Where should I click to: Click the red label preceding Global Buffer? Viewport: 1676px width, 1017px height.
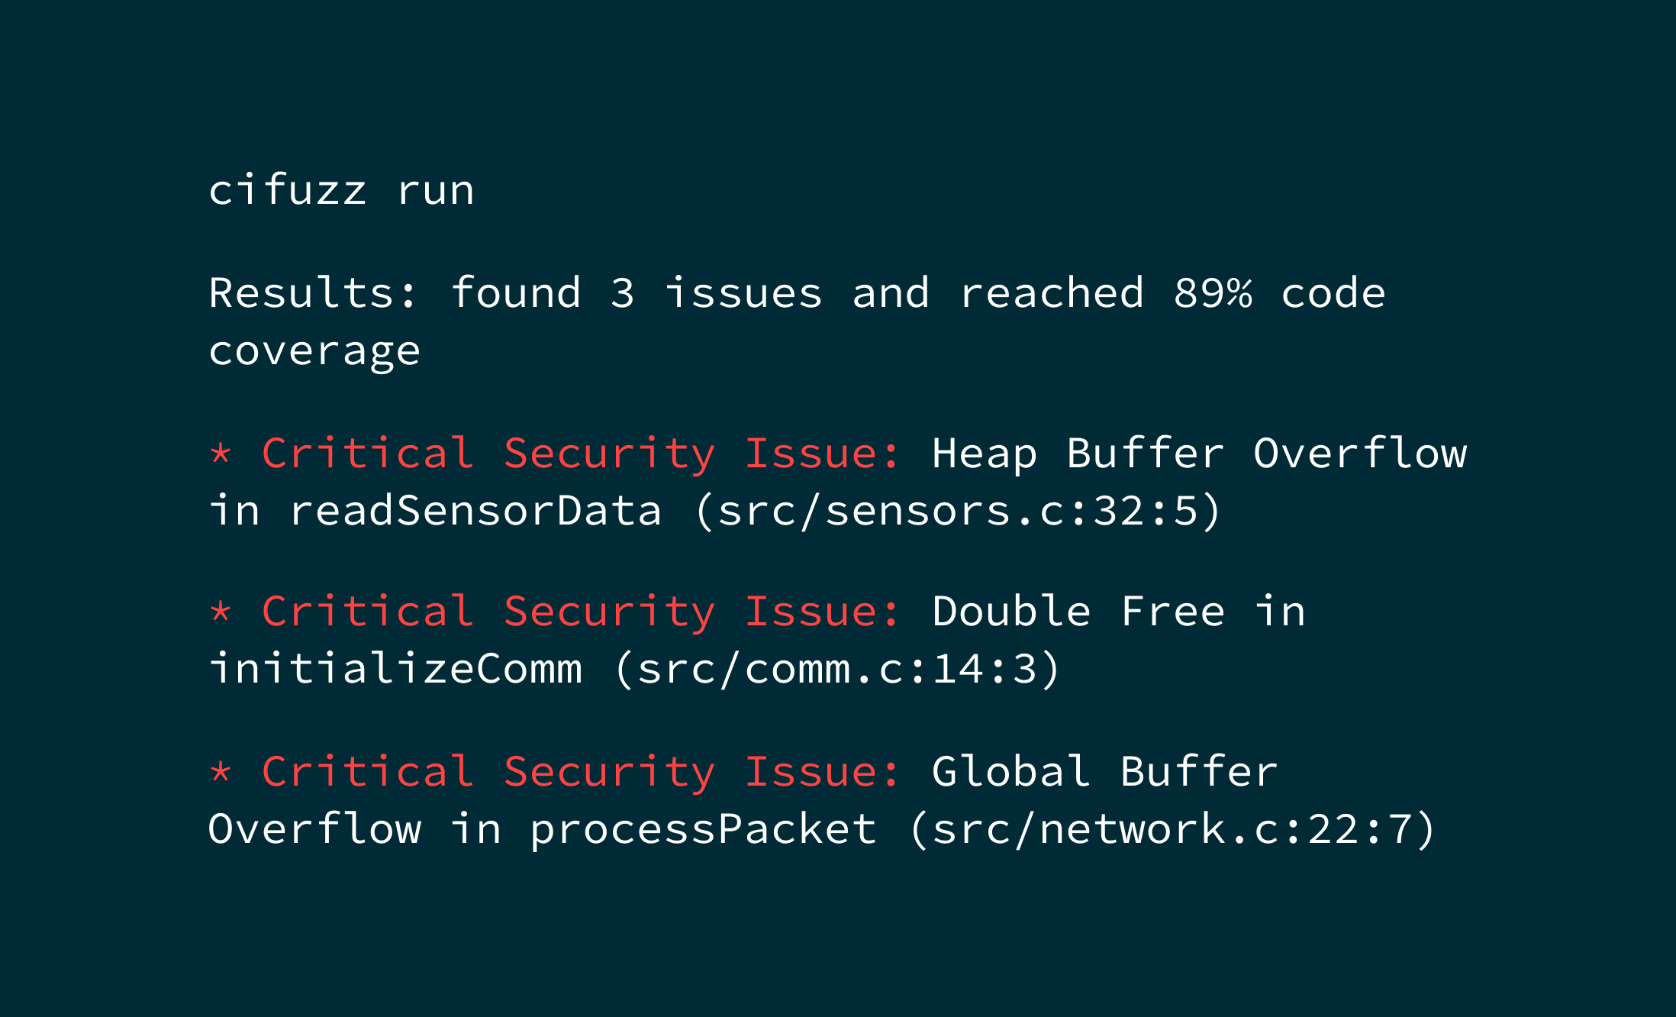pos(581,772)
